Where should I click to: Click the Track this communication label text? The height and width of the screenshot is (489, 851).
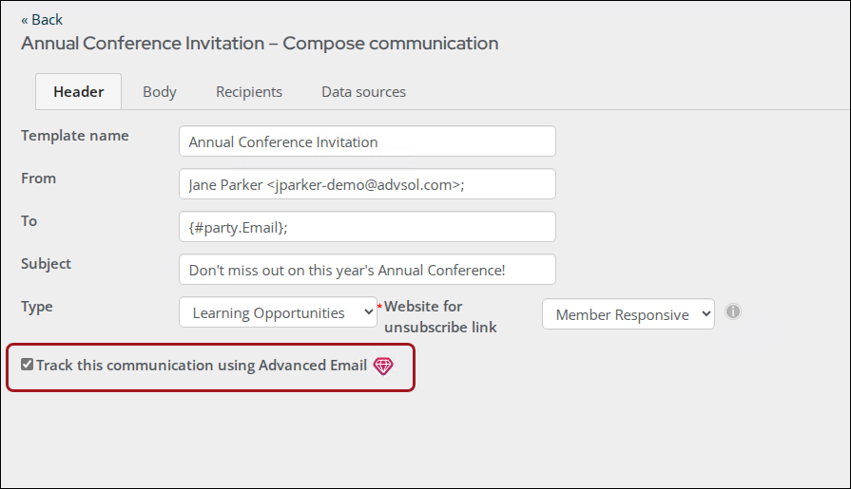[x=202, y=366]
